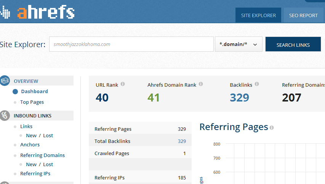Screen dimensions: 325x184
Task: Open Lost under Referring Domains
Action: [x=48, y=165]
